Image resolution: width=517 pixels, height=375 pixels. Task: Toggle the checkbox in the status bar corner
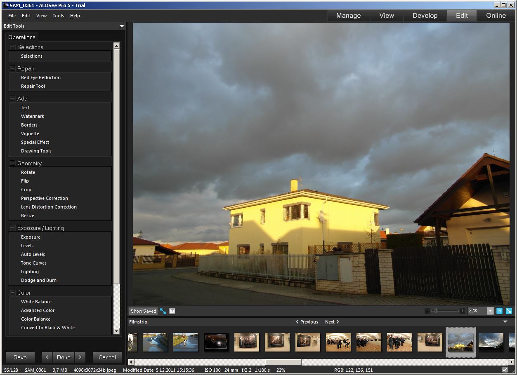click(505, 370)
